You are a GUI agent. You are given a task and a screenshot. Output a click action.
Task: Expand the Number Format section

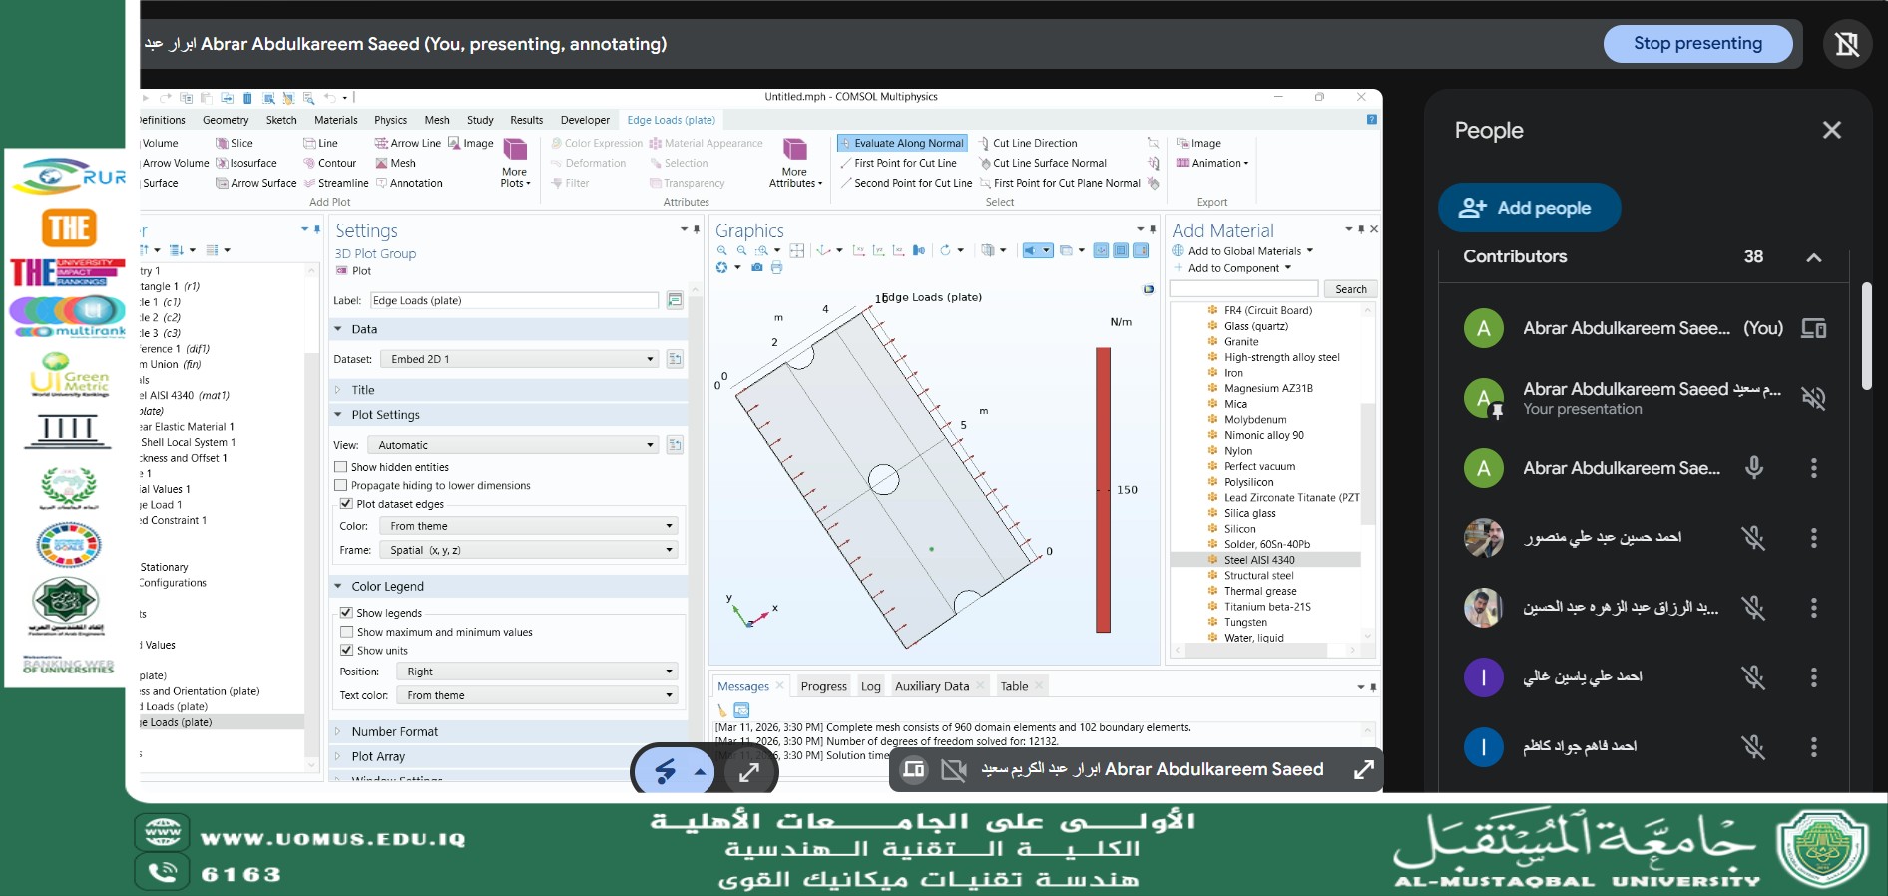click(394, 731)
